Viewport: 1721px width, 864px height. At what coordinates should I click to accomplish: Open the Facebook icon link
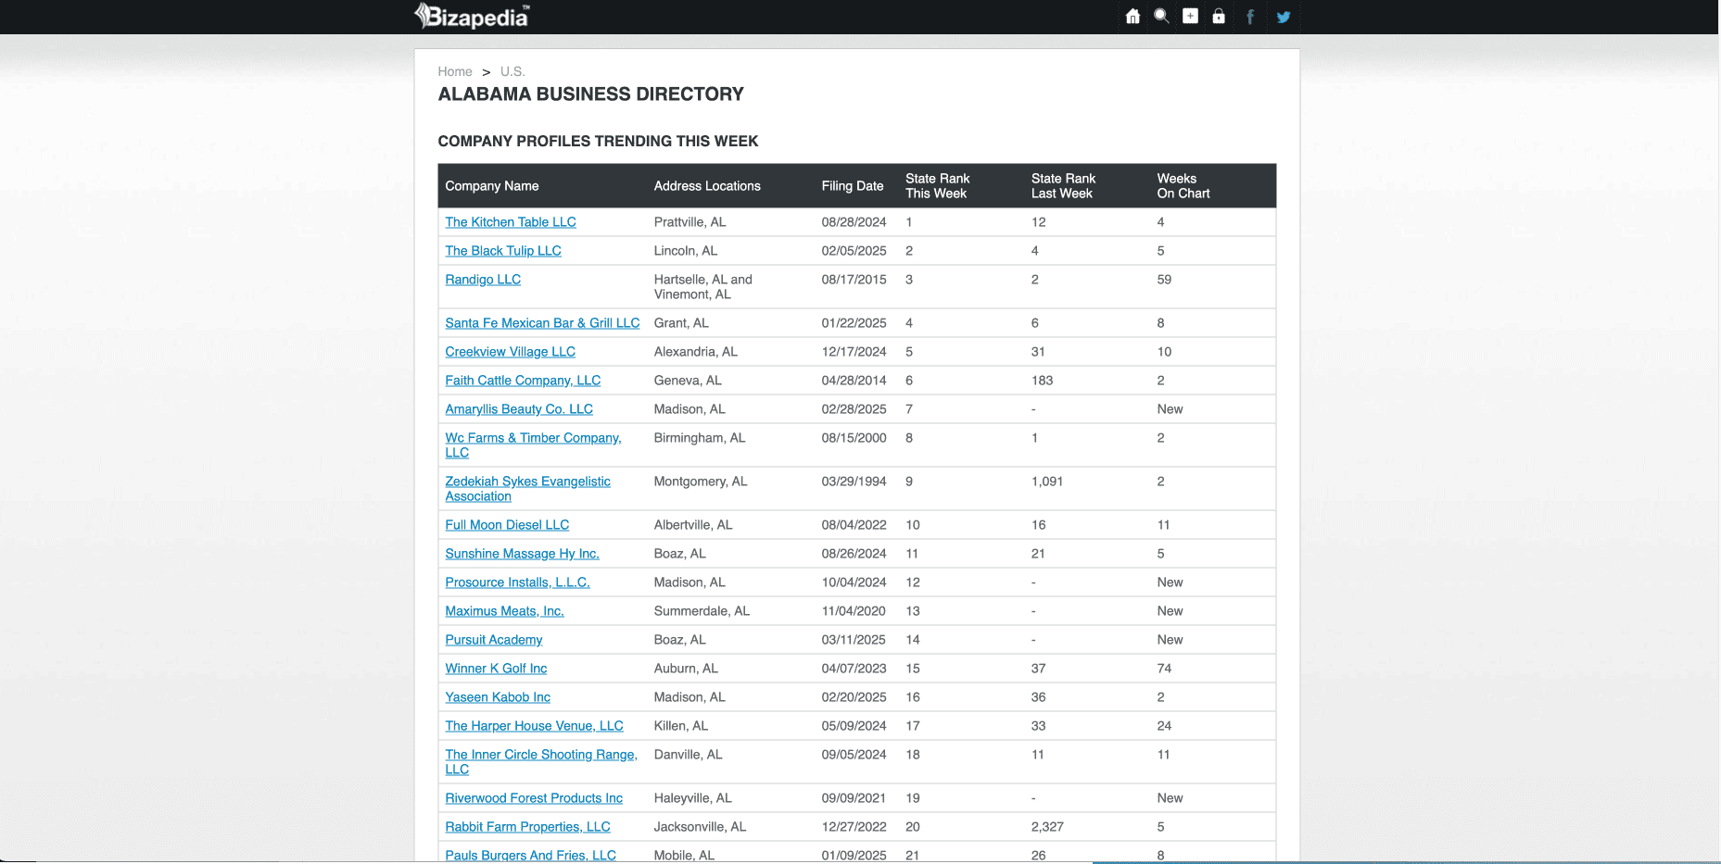(x=1250, y=17)
